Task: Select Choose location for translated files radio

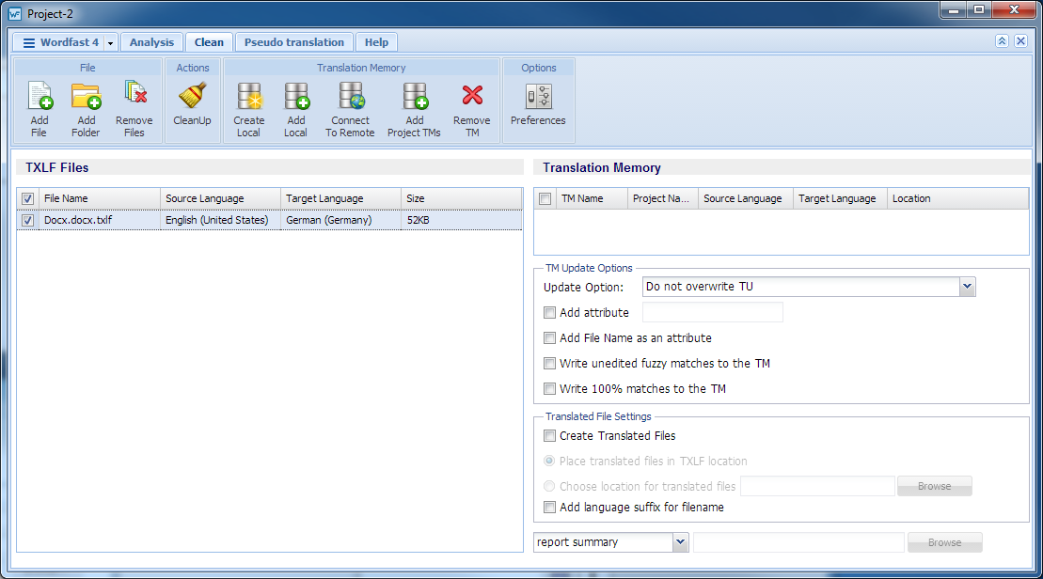Action: click(x=549, y=486)
